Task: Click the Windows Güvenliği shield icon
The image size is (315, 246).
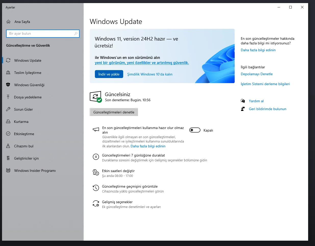Action: pyautogui.click(x=8, y=85)
